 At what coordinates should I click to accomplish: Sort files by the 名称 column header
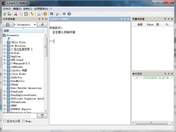23,31
